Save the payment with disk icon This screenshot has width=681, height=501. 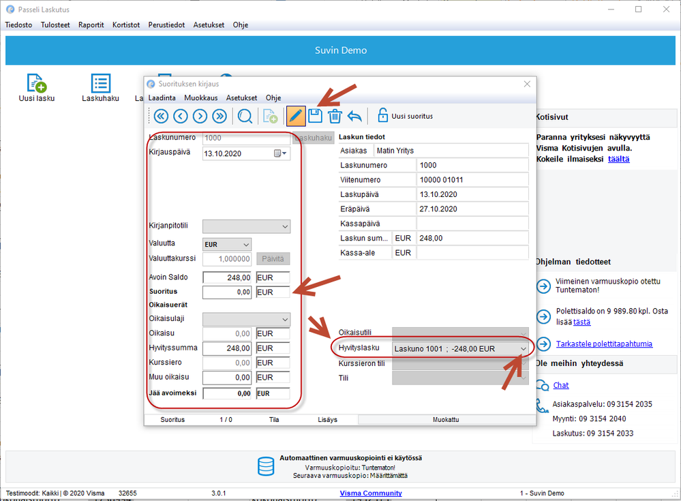point(316,116)
